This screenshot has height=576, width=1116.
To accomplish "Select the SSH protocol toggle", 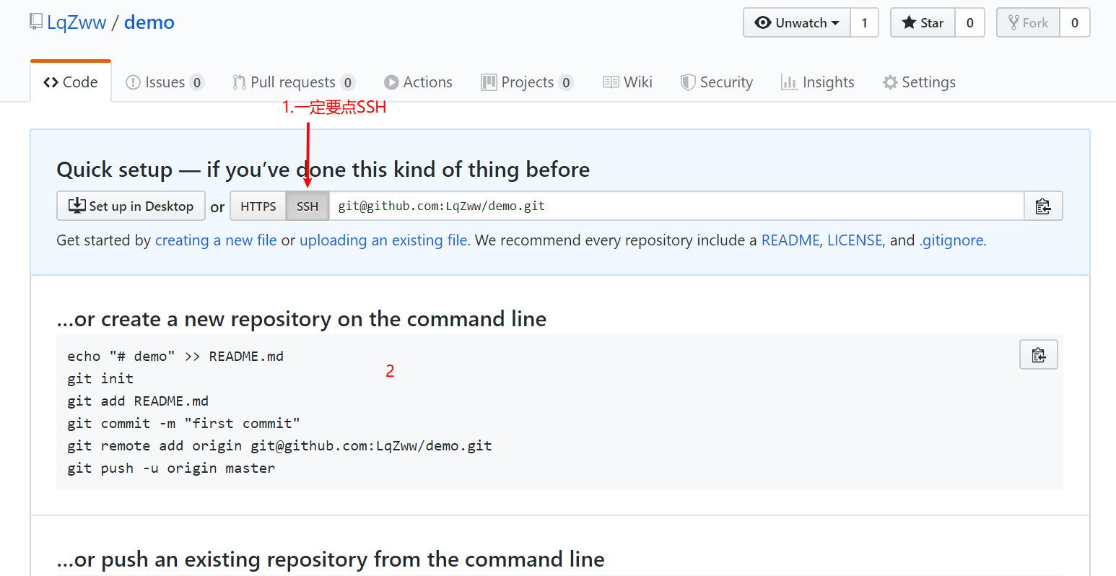I will pyautogui.click(x=308, y=206).
